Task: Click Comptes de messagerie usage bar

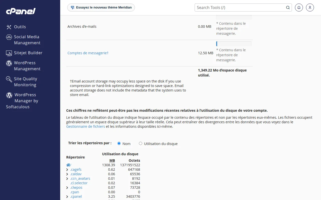Action: pyautogui.click(x=234, y=44)
